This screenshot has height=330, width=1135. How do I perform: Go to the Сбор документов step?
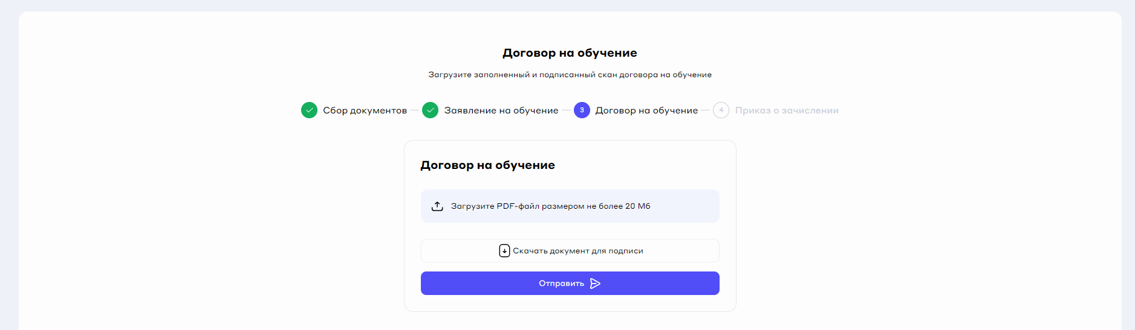pyautogui.click(x=365, y=110)
